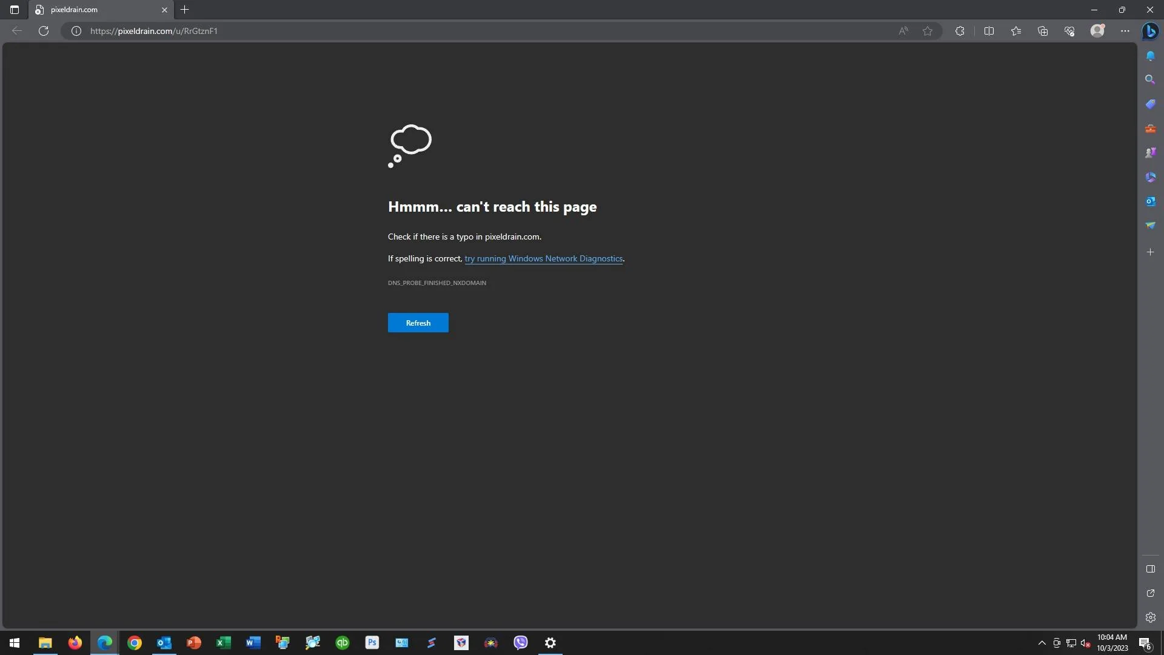
Task: Go back to the previous page
Action: click(x=17, y=31)
